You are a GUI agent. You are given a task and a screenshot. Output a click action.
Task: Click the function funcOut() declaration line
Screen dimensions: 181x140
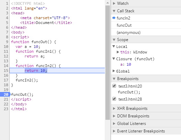pos(34,42)
